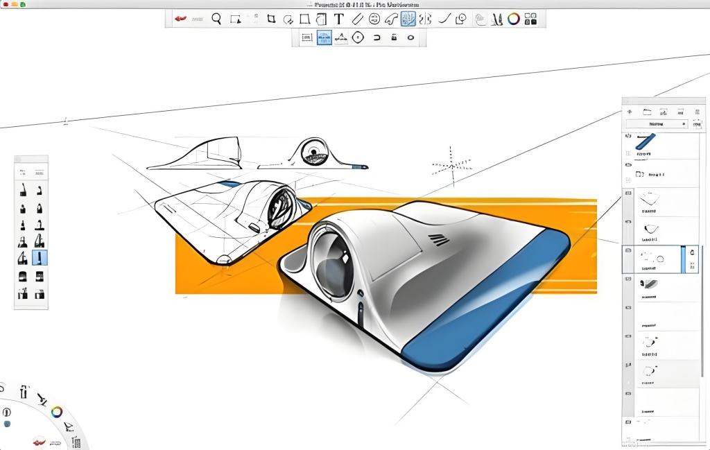Click the Ruler tool icon
The image size is (710, 450).
tap(356, 19)
